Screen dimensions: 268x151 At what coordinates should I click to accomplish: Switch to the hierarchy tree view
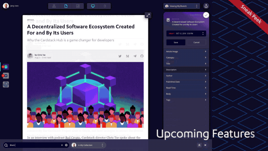coord(54,6)
